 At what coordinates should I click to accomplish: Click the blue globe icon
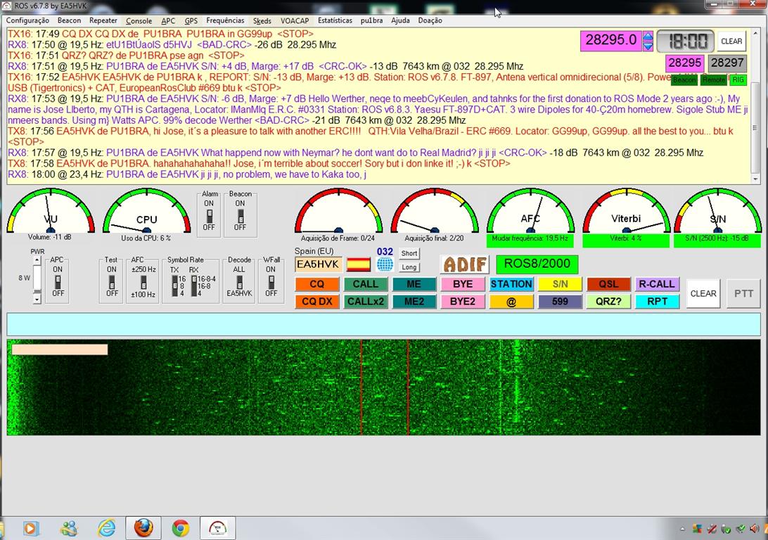click(385, 265)
